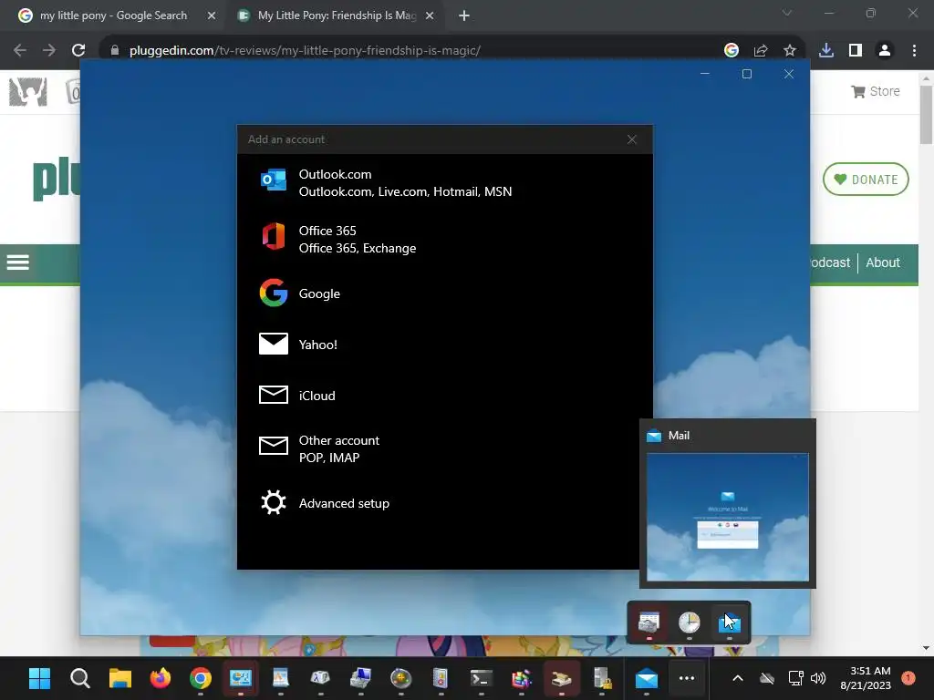This screenshot has width=934, height=700.
Task: Select the Office 365 account icon
Action: coord(274,238)
